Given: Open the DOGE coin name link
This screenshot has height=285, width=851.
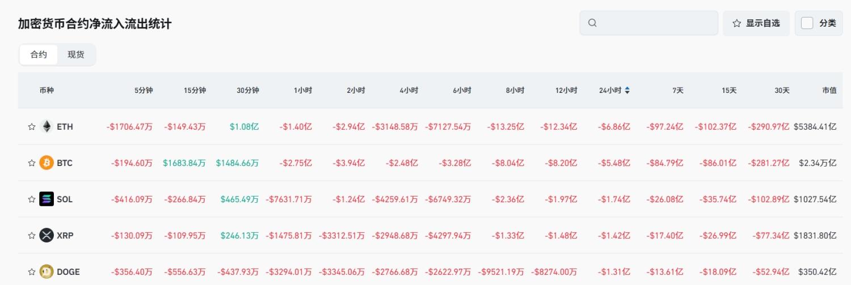Looking at the screenshot, I should (x=68, y=272).
